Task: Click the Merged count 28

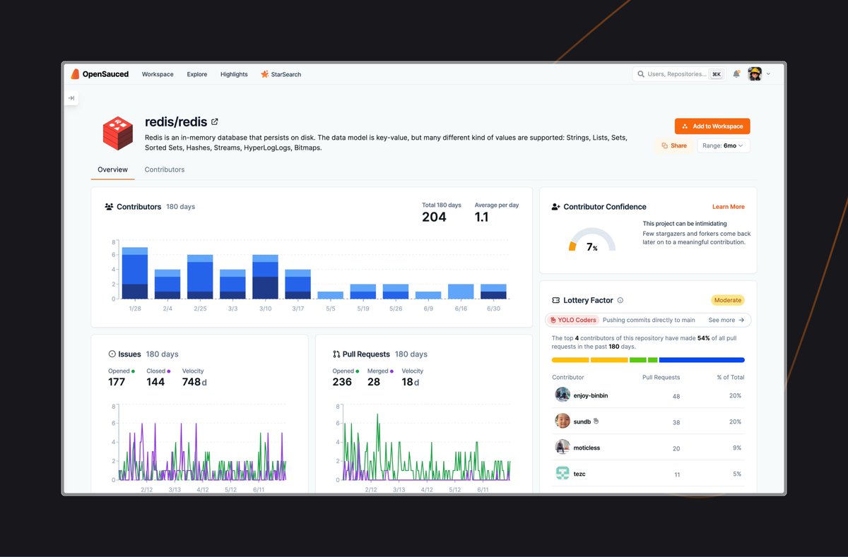Action: tap(374, 382)
